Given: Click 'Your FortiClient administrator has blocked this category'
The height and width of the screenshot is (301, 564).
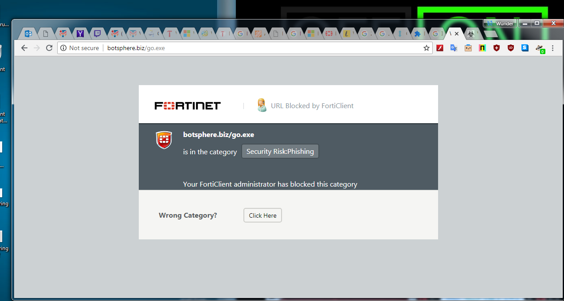Looking at the screenshot, I should tap(270, 184).
